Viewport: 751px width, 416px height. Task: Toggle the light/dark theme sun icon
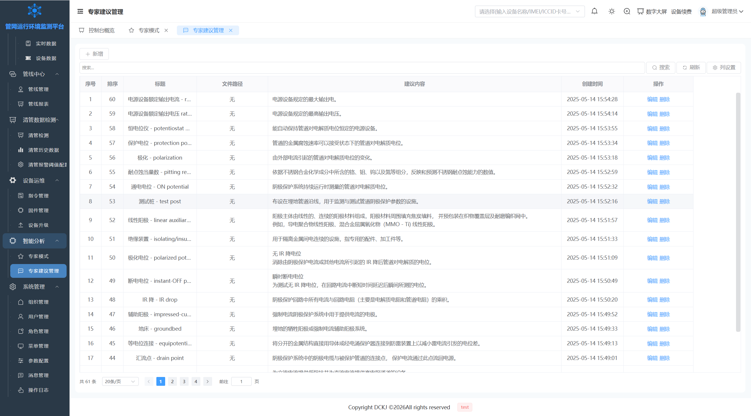(612, 11)
